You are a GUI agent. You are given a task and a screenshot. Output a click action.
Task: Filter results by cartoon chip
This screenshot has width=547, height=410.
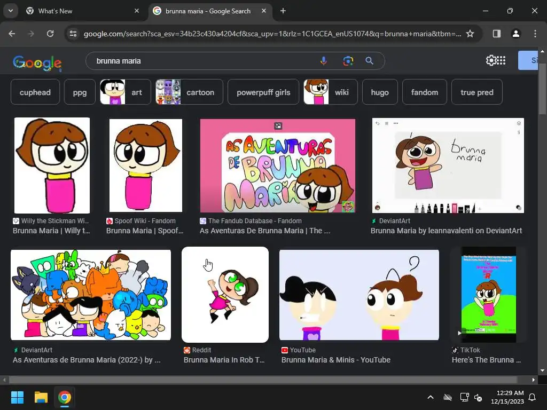(189, 92)
